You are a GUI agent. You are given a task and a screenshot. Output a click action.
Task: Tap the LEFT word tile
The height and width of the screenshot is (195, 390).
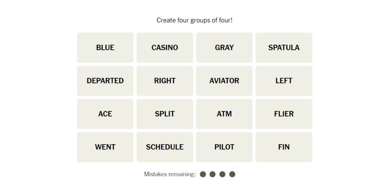[284, 81]
